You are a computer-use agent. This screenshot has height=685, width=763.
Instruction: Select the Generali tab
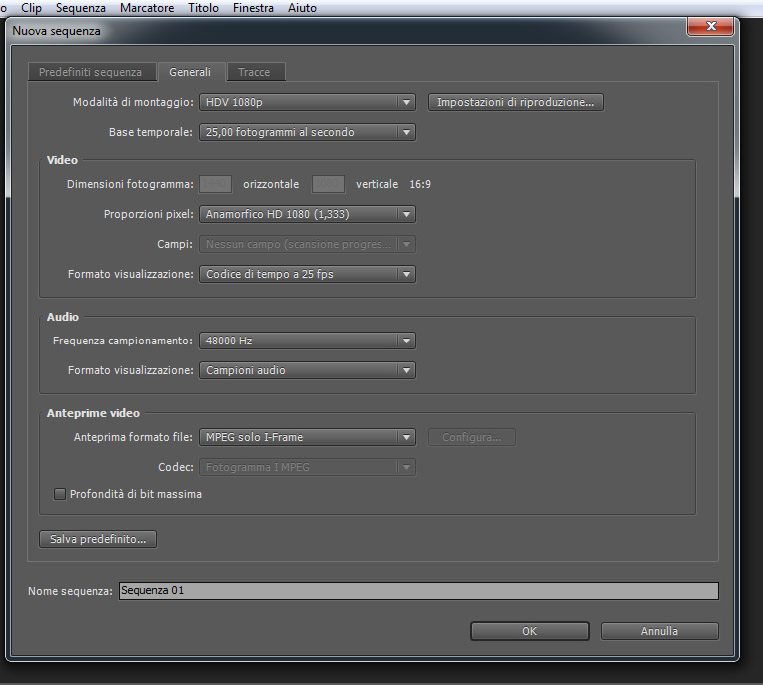tap(190, 72)
